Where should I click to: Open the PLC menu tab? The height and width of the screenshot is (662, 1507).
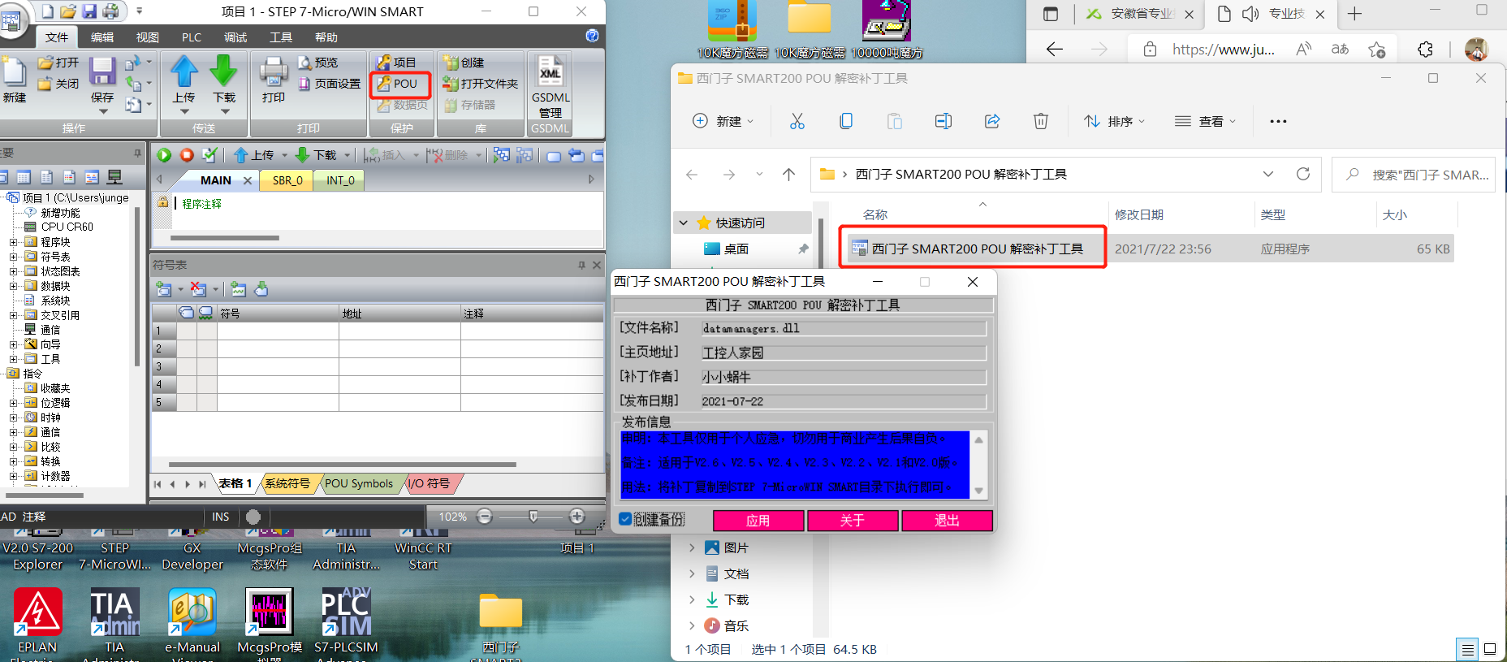pyautogui.click(x=192, y=37)
